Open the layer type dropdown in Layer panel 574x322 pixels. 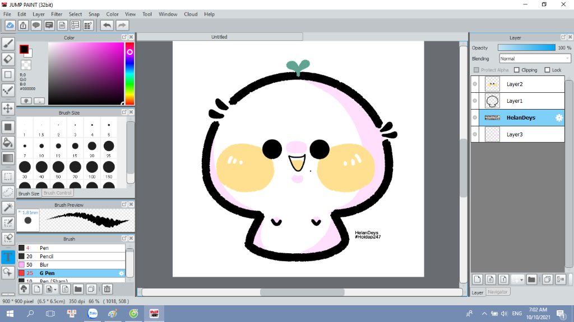[518, 280]
